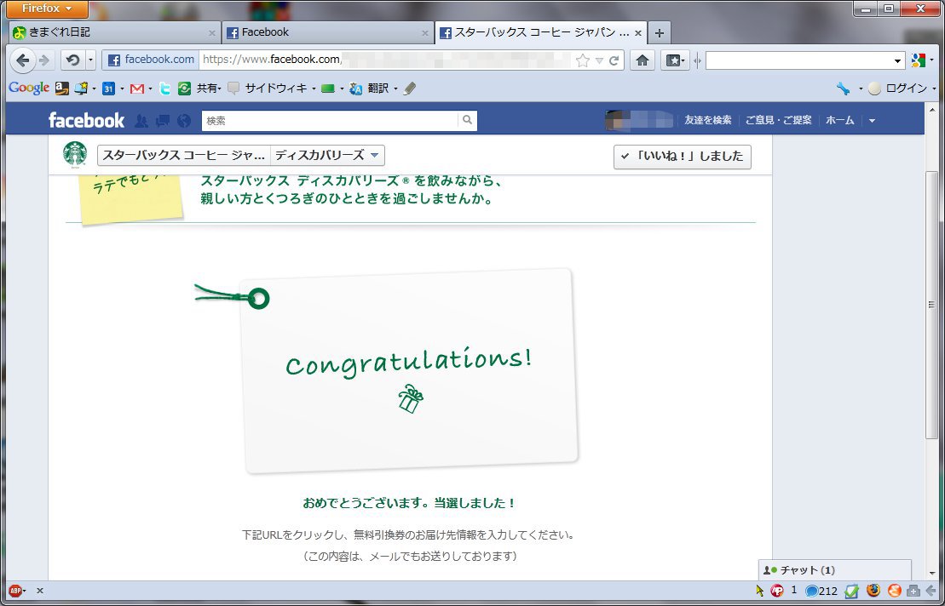Open the bookmarks menu button
This screenshot has height=606, width=945.
(674, 60)
